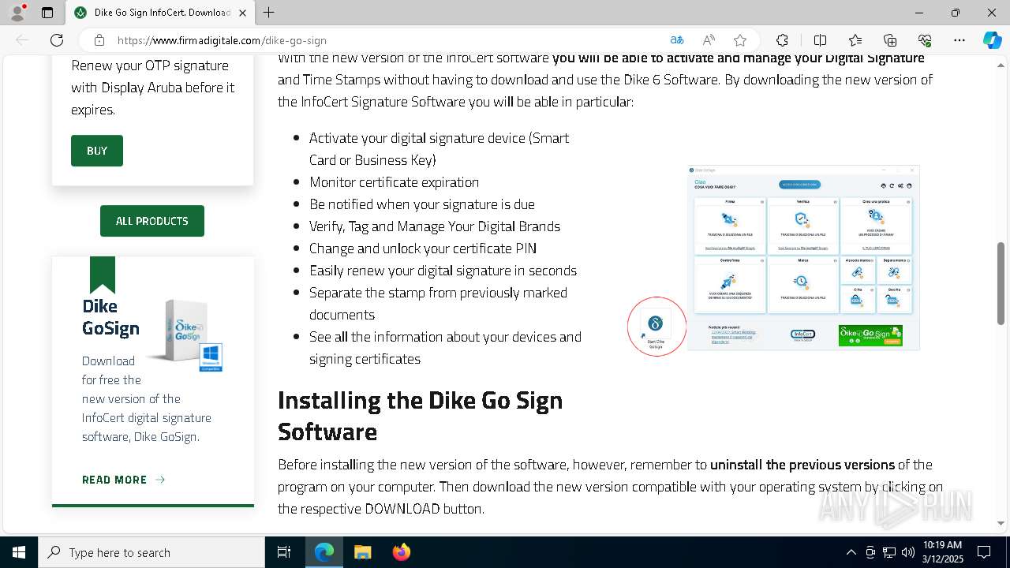The width and height of the screenshot is (1010, 568).
Task: Open Task View on the taskbar
Action: click(284, 552)
